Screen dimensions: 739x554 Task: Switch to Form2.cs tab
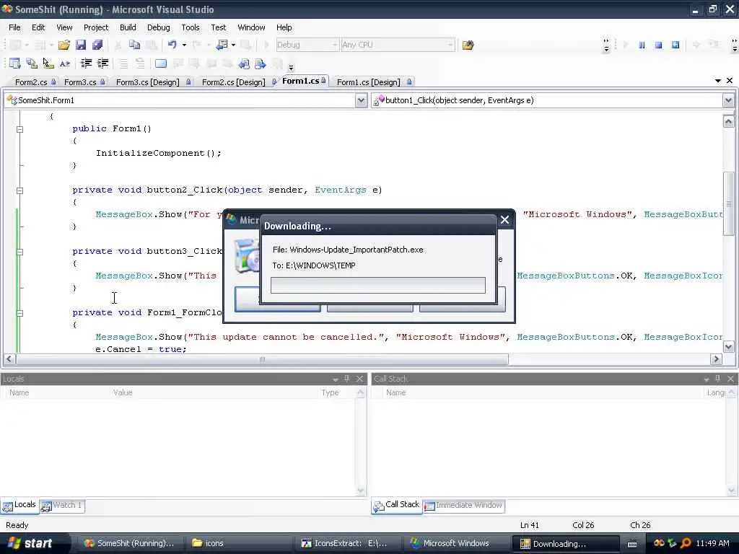pos(35,82)
